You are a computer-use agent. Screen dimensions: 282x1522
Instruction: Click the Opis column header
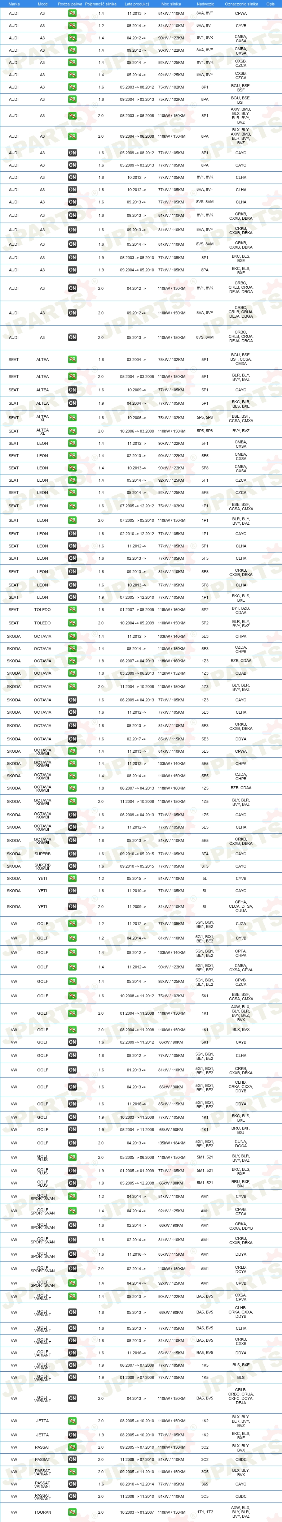point(270,4)
